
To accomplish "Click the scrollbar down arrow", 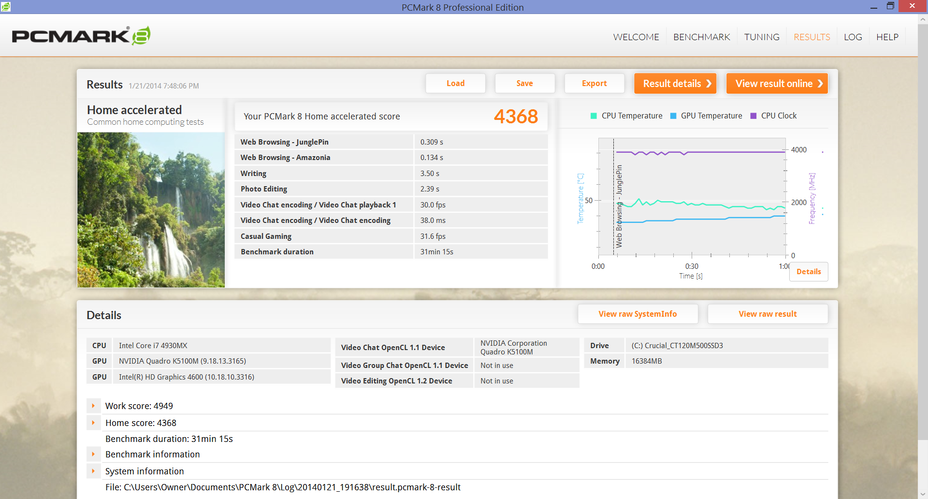I will pos(923,494).
